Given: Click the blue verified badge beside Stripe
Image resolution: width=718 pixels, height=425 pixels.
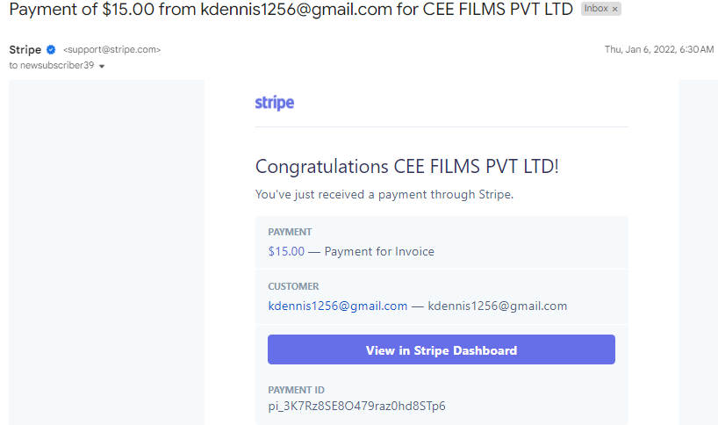Looking at the screenshot, I should pos(51,49).
